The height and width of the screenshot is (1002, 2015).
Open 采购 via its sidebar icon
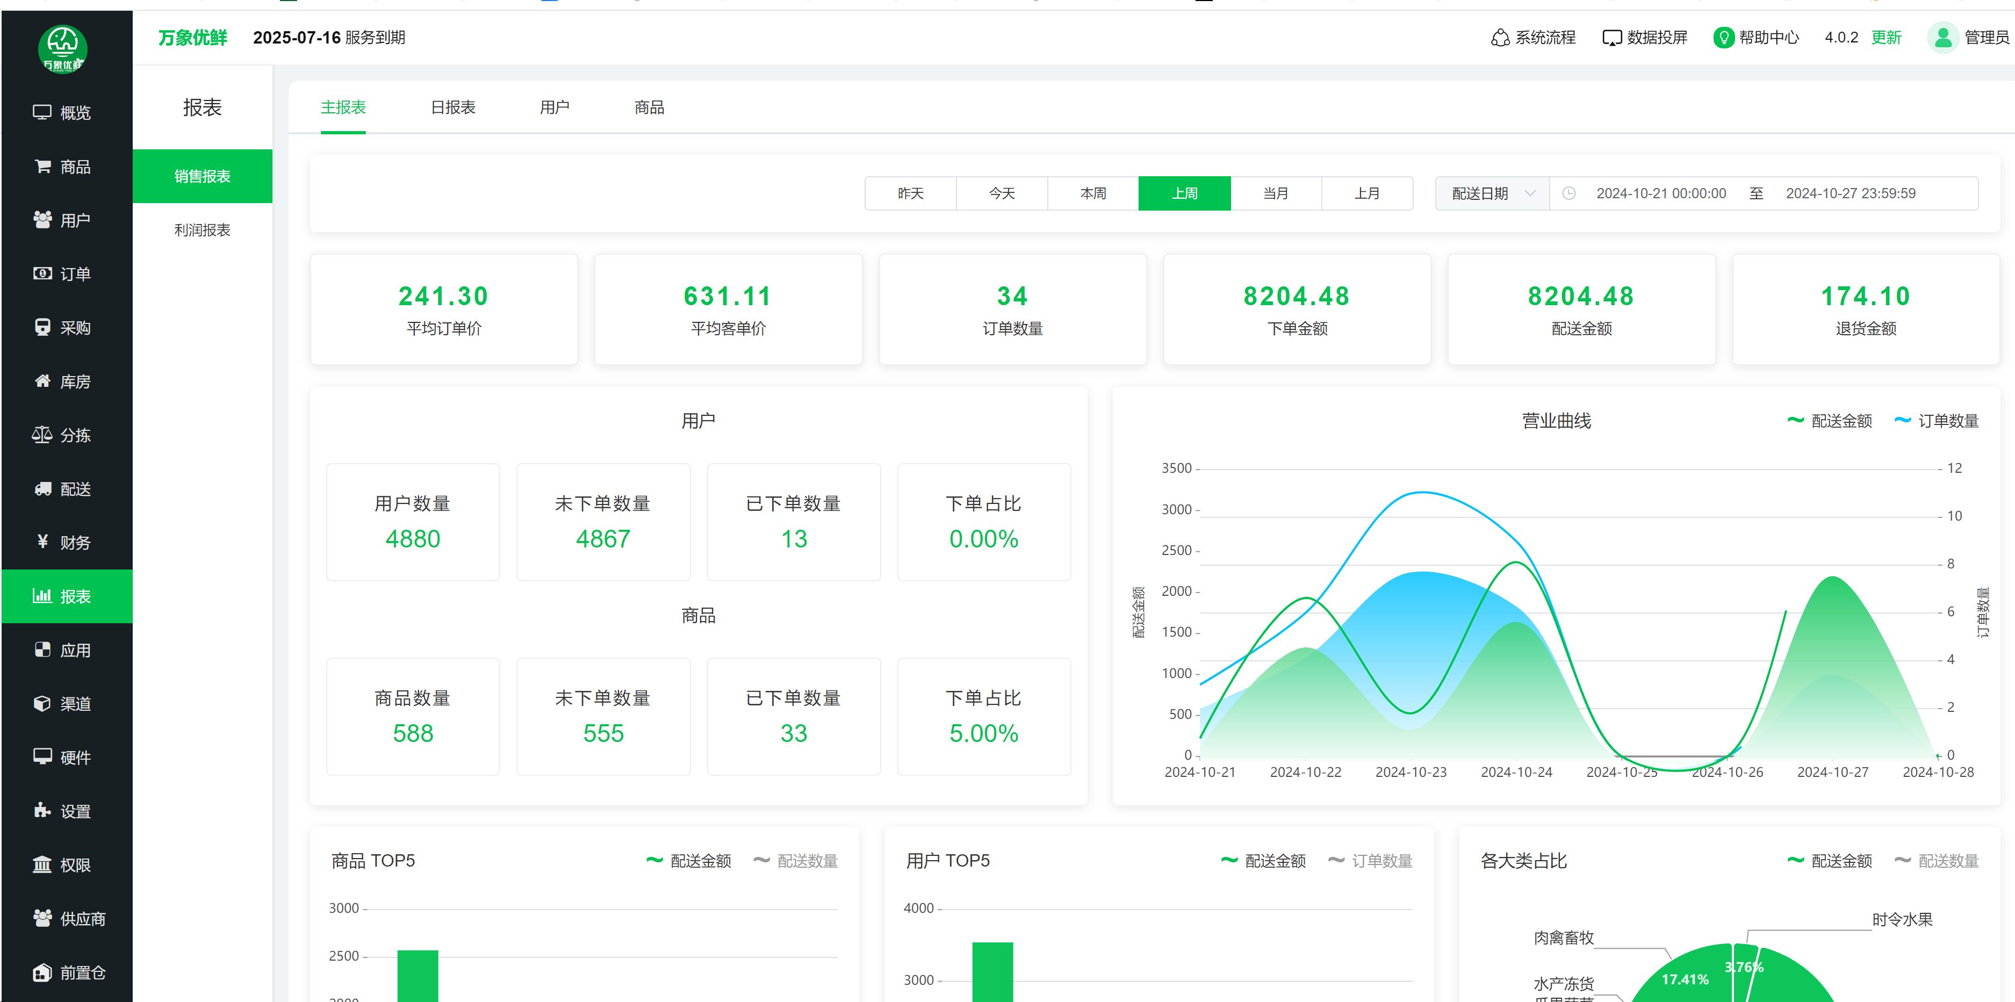(42, 327)
